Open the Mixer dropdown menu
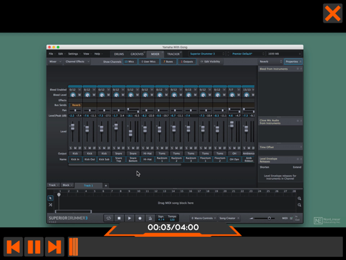 [55, 62]
